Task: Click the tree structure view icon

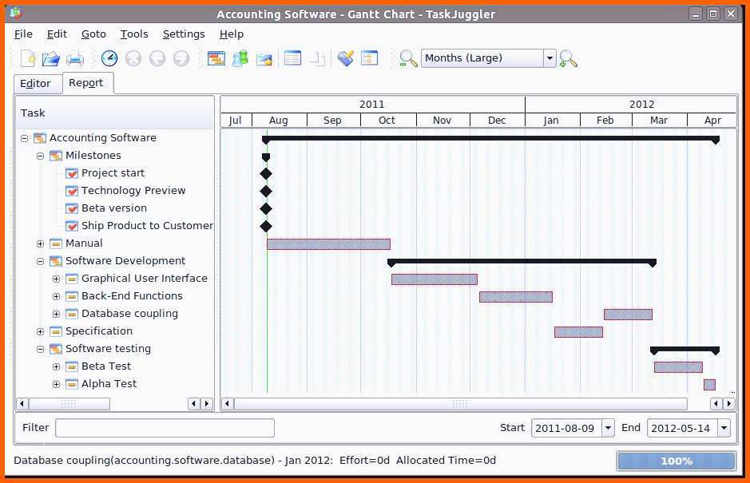Action: 369,58
